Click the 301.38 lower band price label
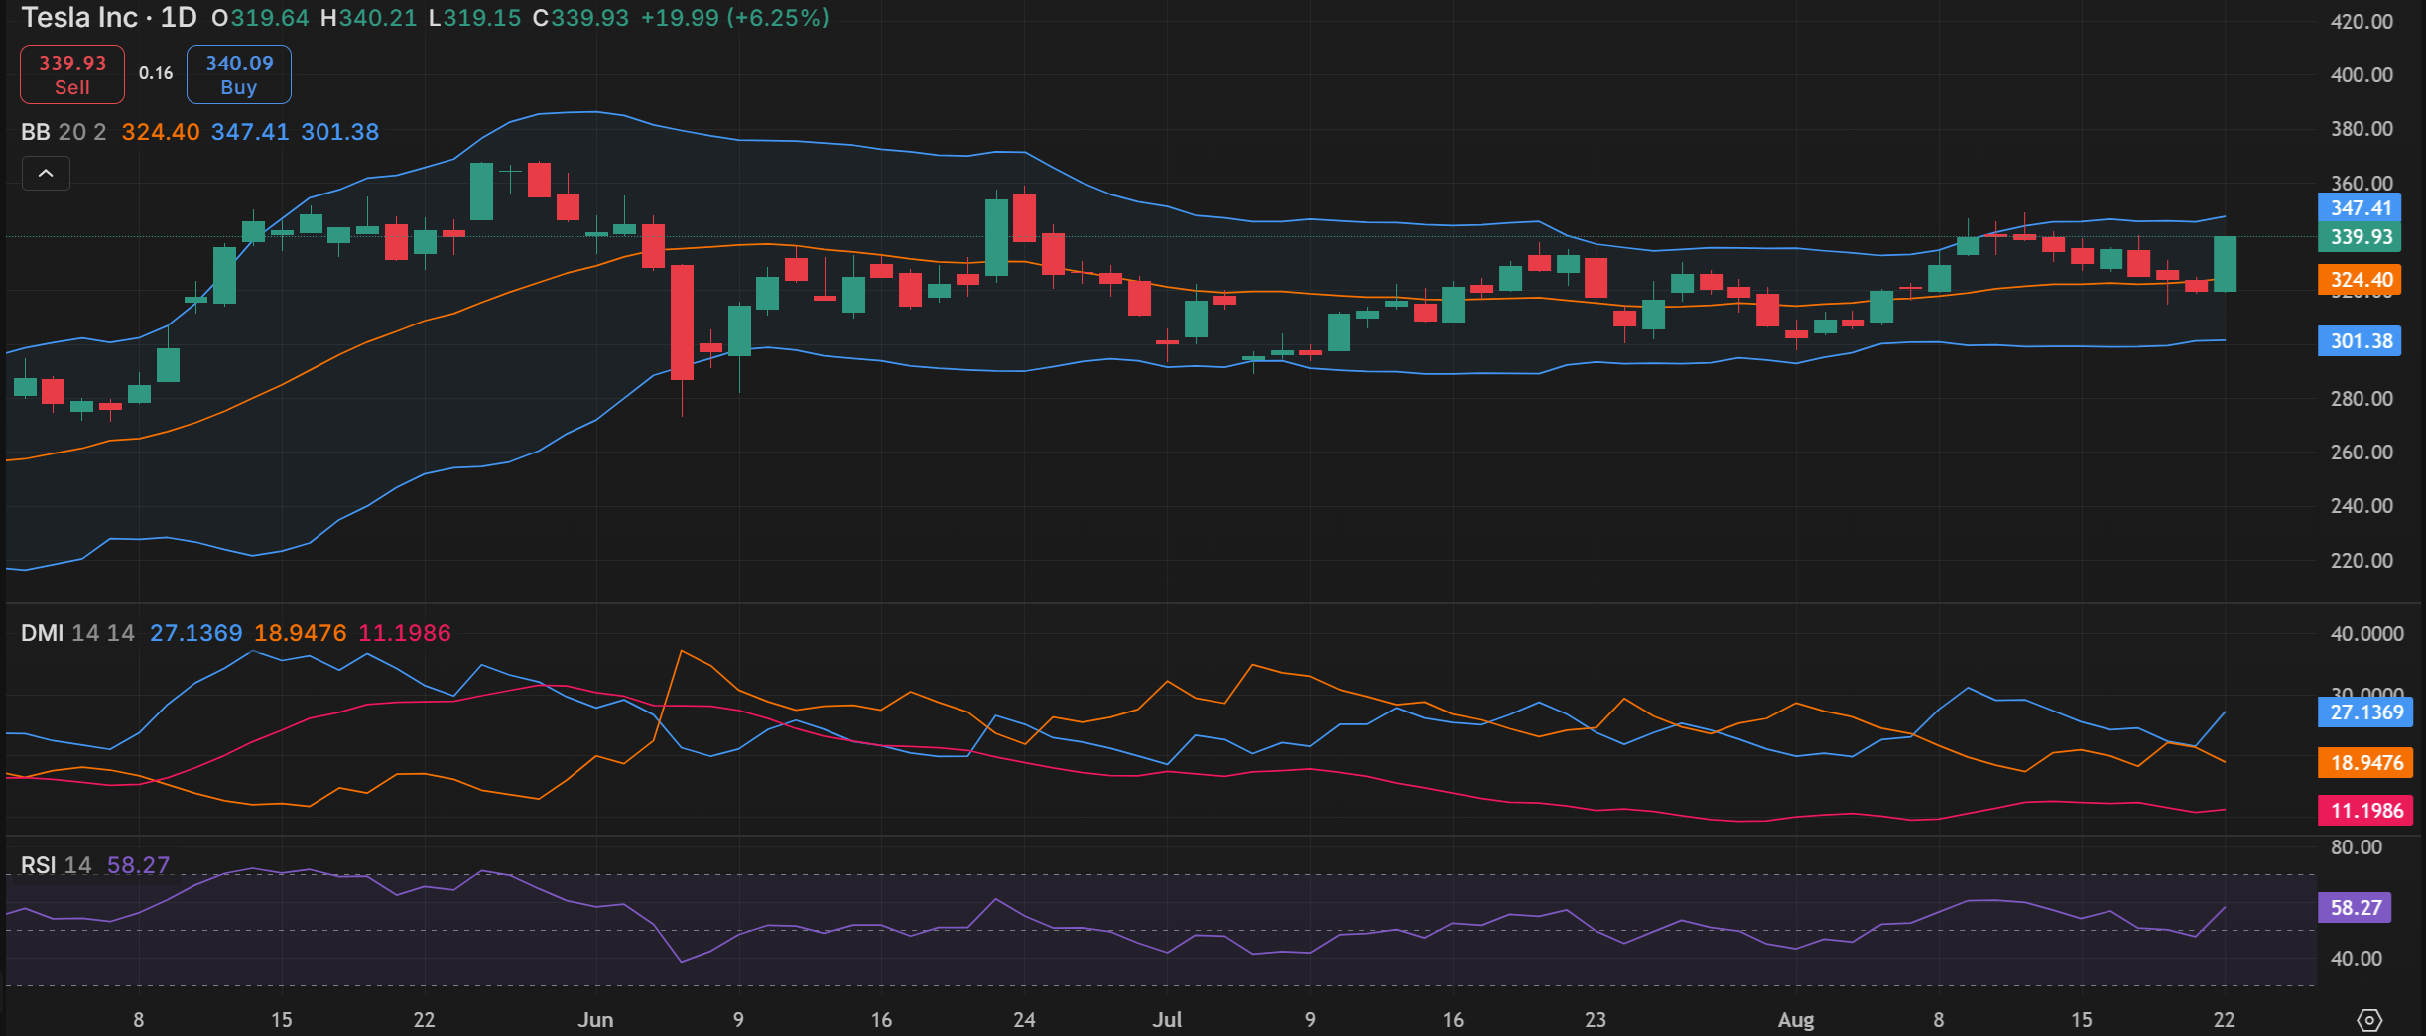Screen dimensions: 2426x1036 [x=2361, y=341]
